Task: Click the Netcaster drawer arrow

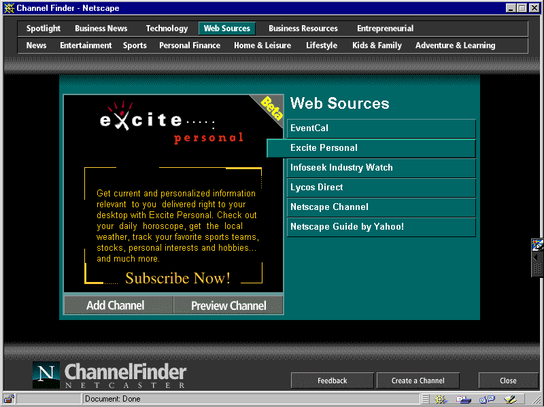Action: (535, 258)
